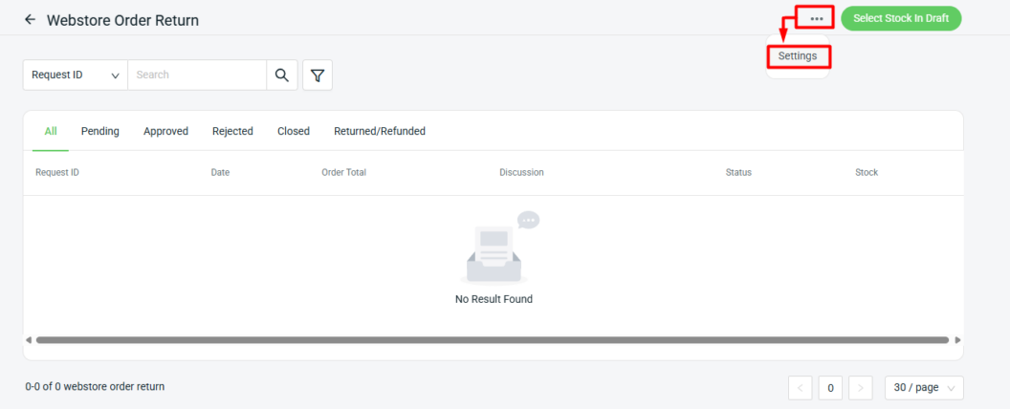Select Settings from the menu
1010x409 pixels.
click(x=798, y=56)
